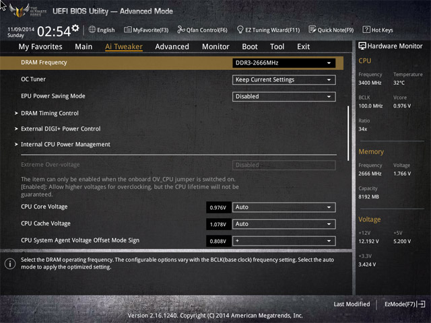431x323 pixels.
Task: Click the info icon beside help text
Action: point(10,264)
